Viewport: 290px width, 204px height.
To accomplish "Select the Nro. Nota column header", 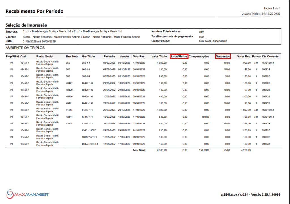I will coord(72,57).
